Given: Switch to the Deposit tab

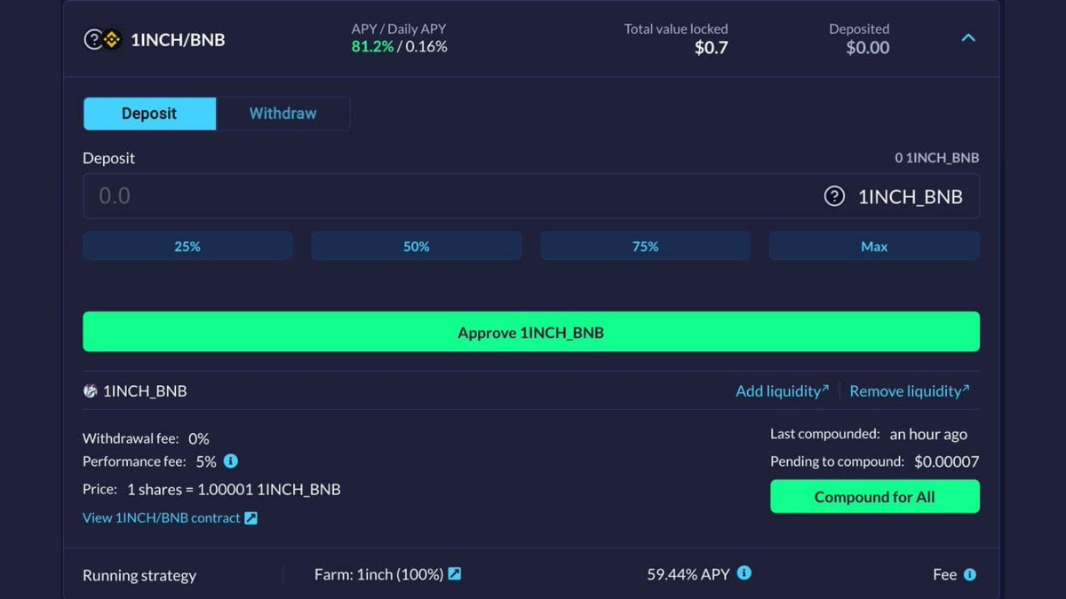Looking at the screenshot, I should pos(149,114).
